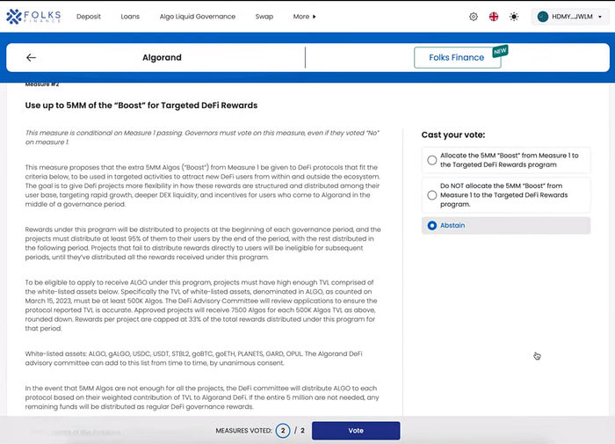Viewport: 615px width, 444px height.
Task: Select Do NOT allocate the Boost option
Action: [506, 195]
